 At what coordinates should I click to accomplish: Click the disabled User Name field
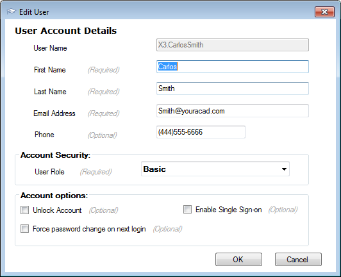[x=233, y=45]
